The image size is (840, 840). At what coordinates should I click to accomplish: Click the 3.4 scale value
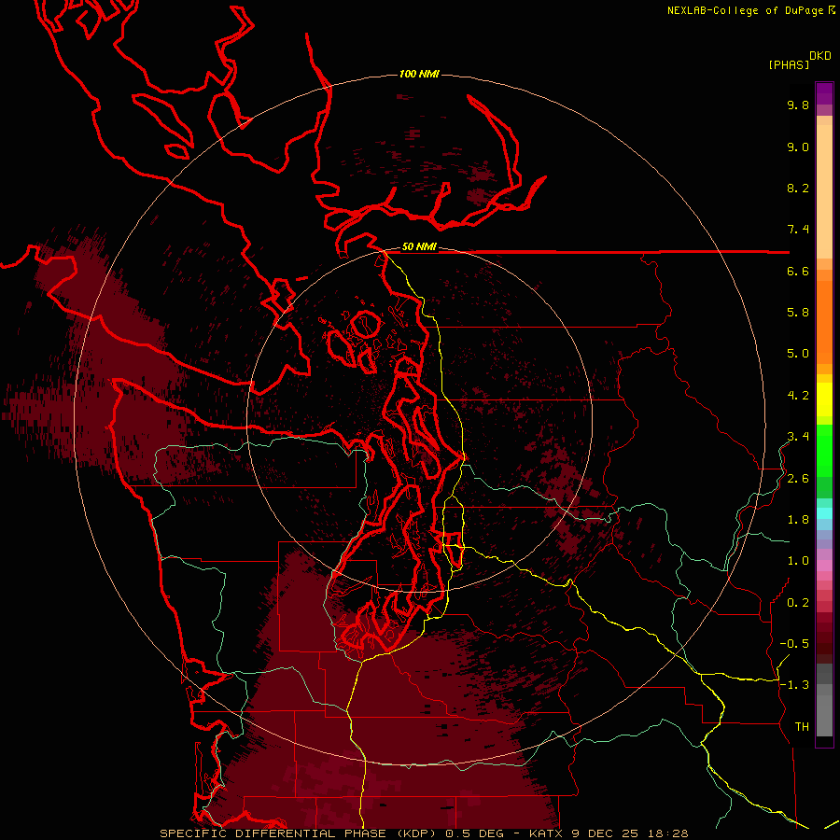pos(798,437)
